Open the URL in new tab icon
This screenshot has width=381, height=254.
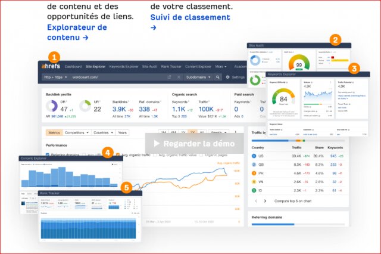coord(169,77)
